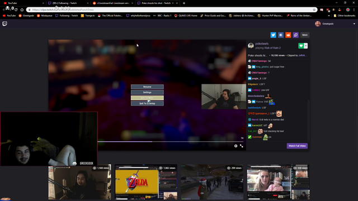Open the Following - Twitch bookmark
Viewport: 358px width, 201px height.
pos(67,16)
